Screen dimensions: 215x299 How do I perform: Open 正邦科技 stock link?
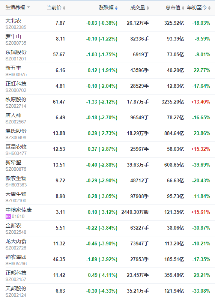coord(16,273)
